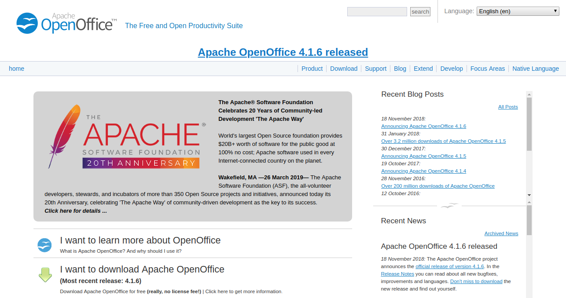Open the Support menu item

(x=376, y=69)
